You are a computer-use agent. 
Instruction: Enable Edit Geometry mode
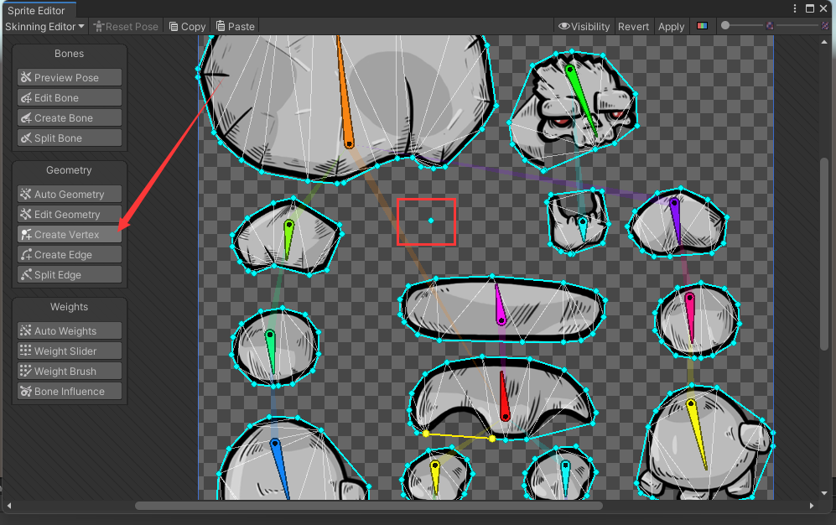click(x=69, y=214)
